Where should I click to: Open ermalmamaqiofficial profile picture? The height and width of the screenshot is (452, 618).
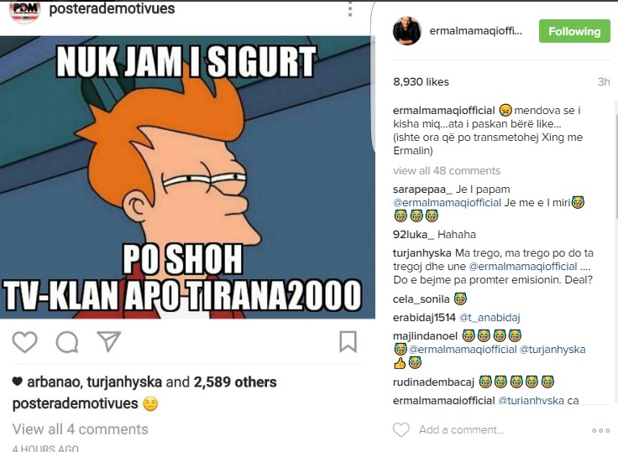coord(407,31)
